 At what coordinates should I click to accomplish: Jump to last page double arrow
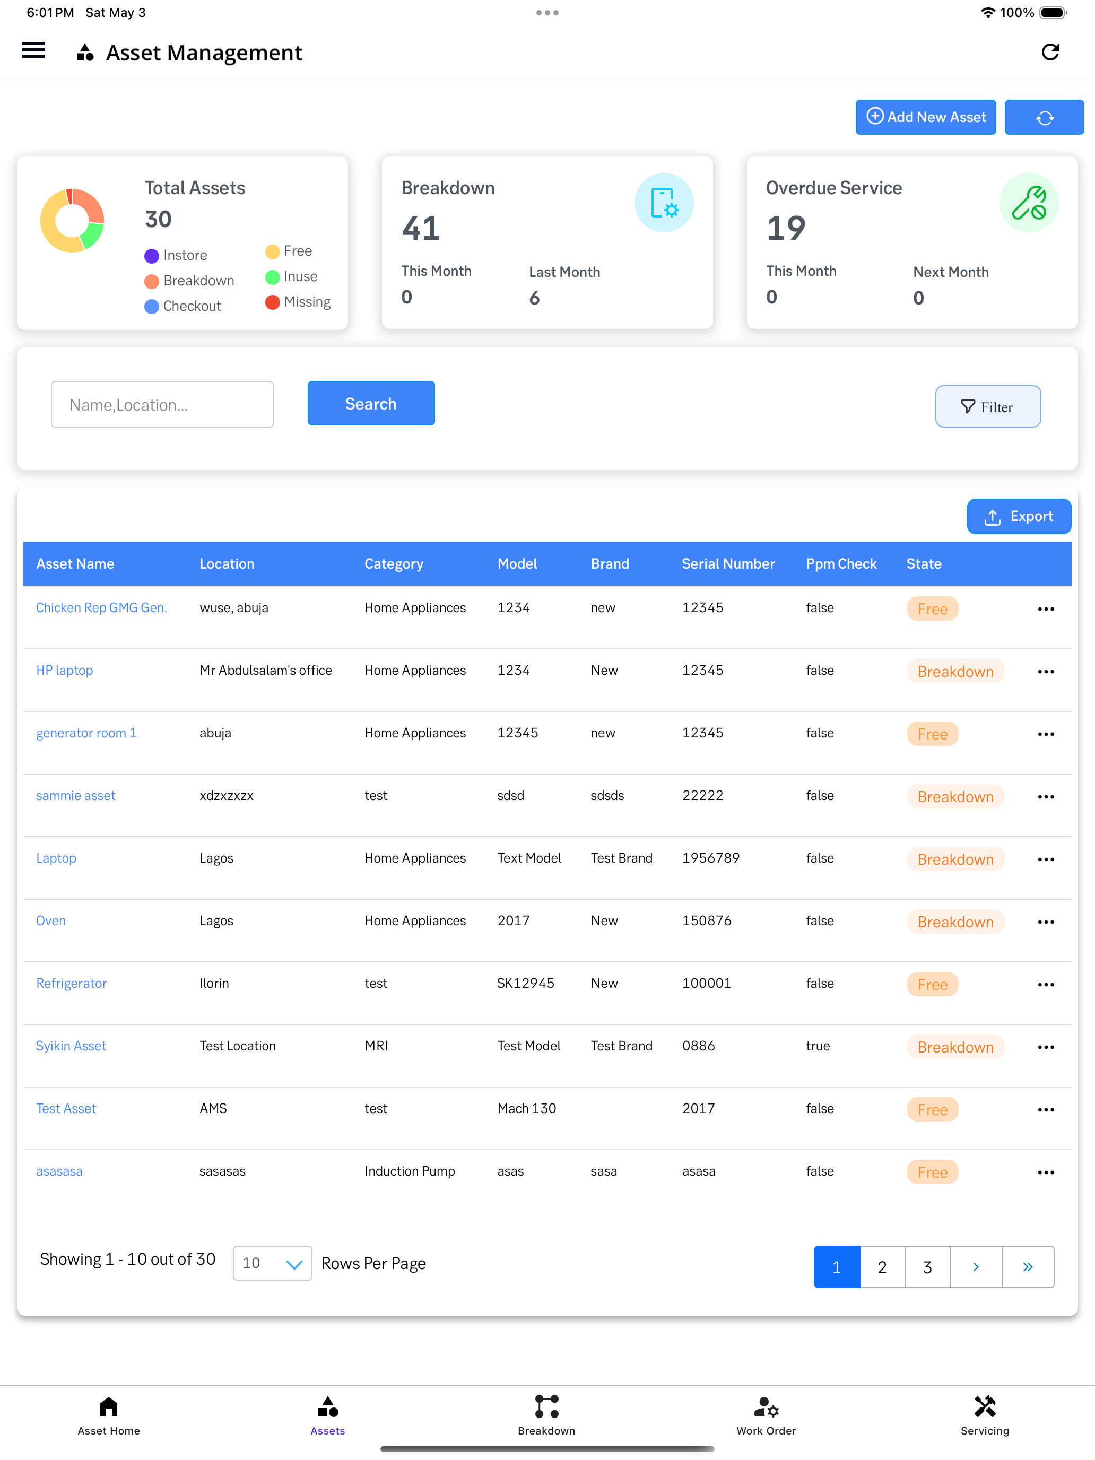[1028, 1266]
